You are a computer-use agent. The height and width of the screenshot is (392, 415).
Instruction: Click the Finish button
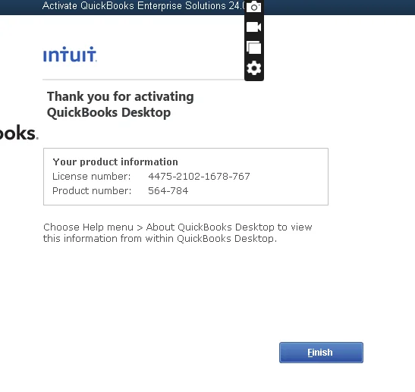pyautogui.click(x=321, y=353)
